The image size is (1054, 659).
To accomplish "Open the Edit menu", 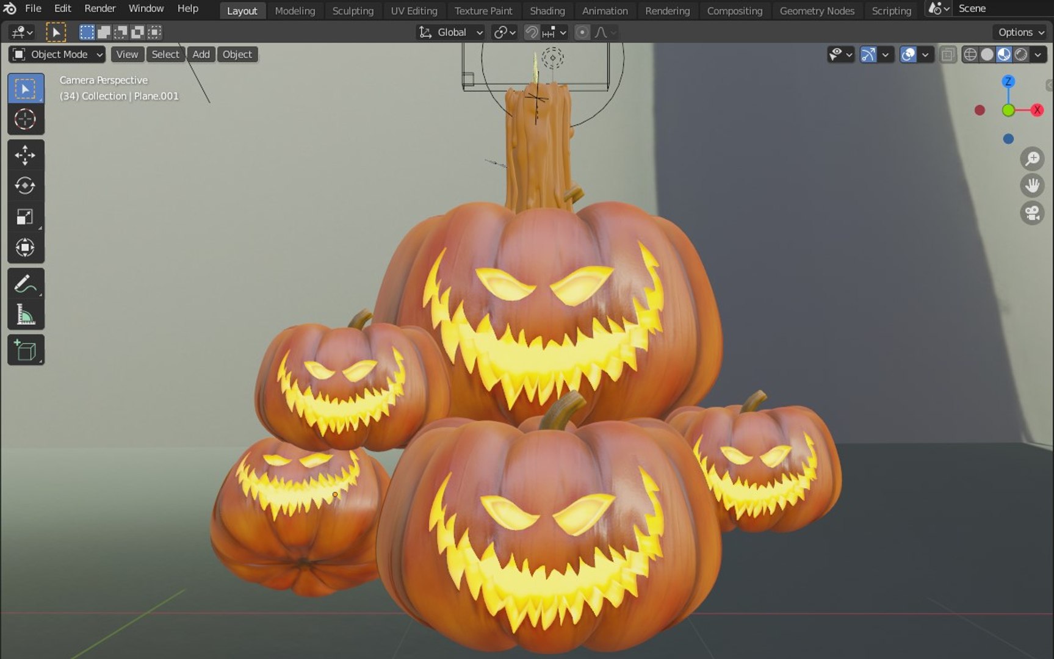I will [x=62, y=9].
